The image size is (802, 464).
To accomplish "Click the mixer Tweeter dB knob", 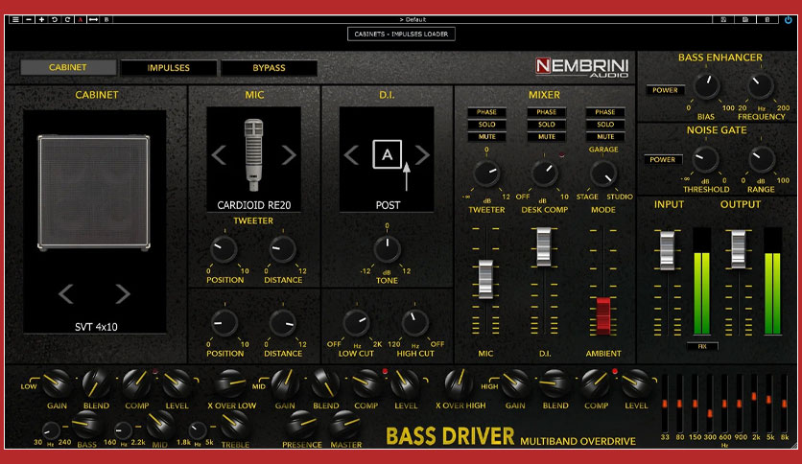I will (x=486, y=174).
